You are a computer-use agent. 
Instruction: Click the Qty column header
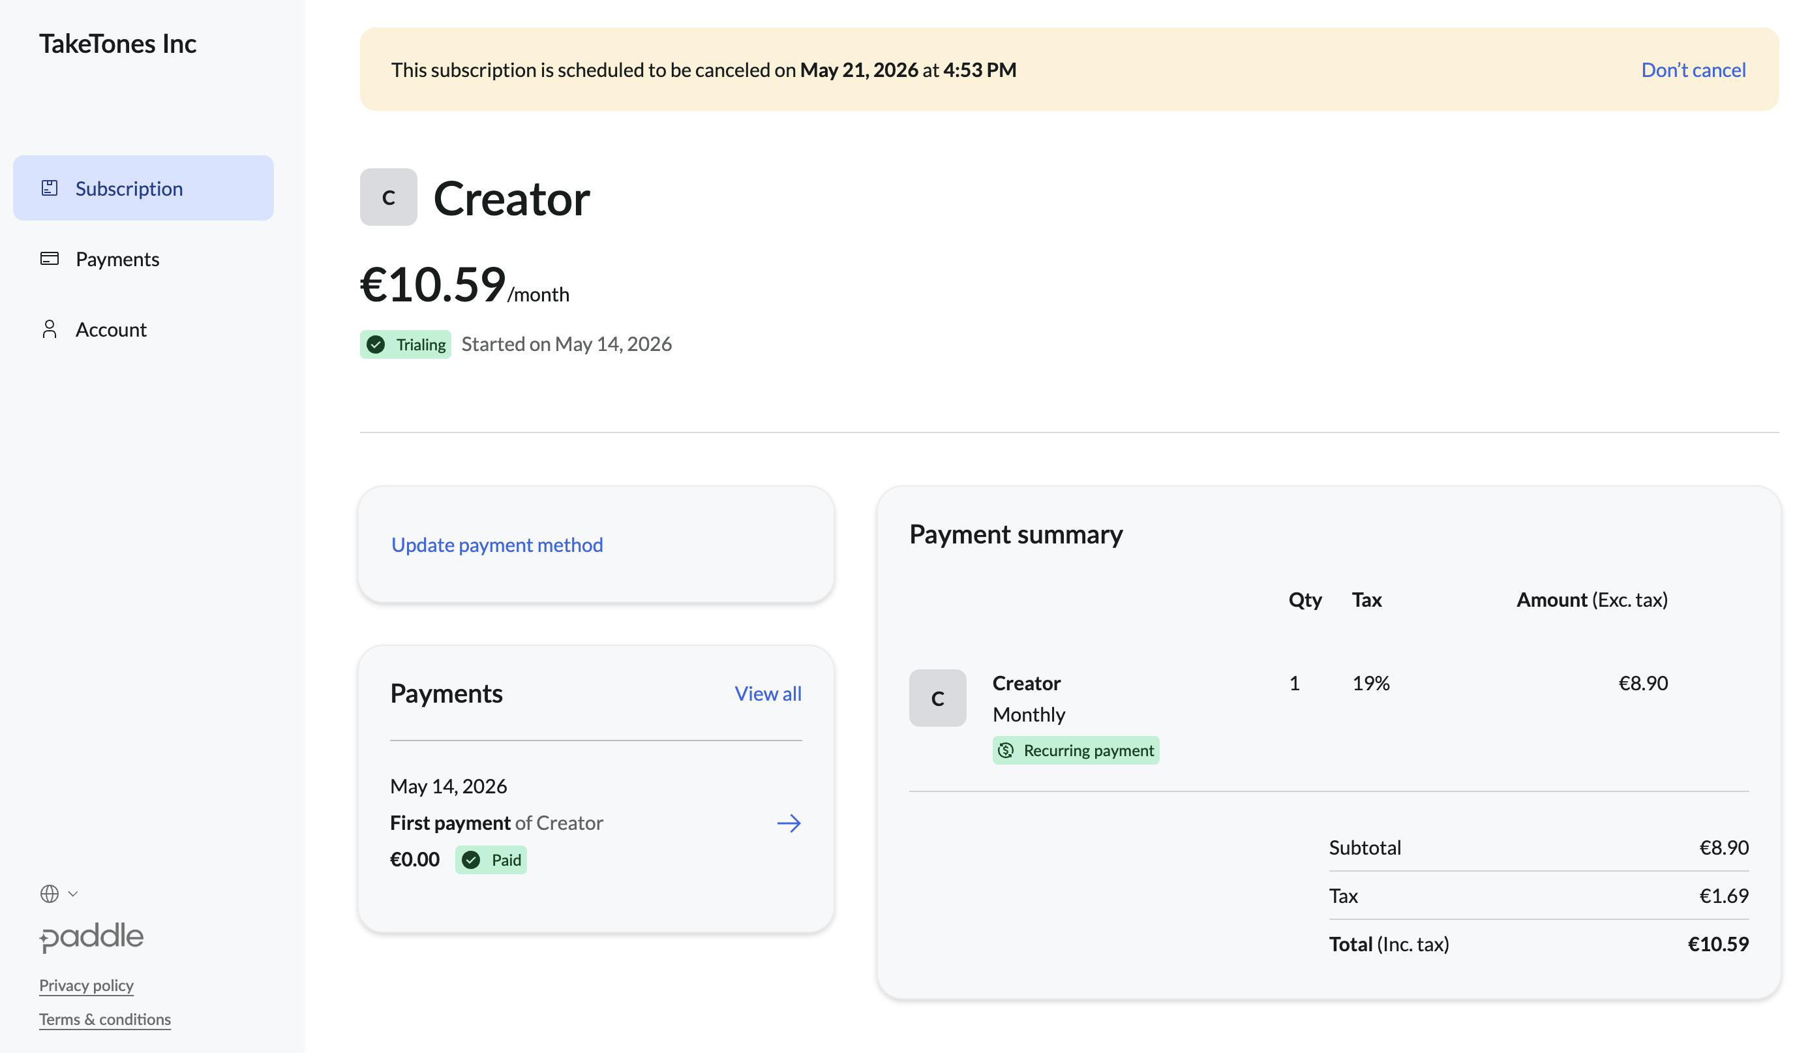[1305, 600]
